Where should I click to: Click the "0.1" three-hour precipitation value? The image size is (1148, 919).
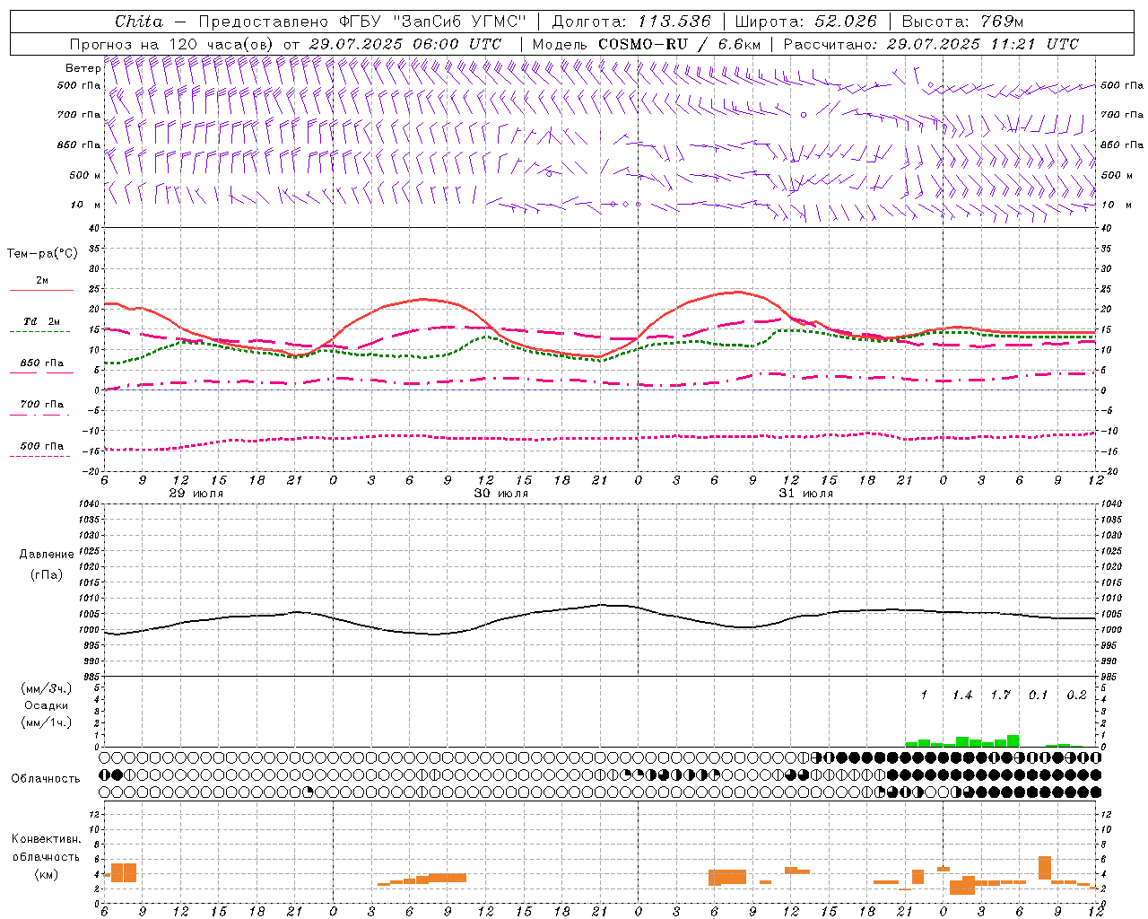coord(1039,696)
